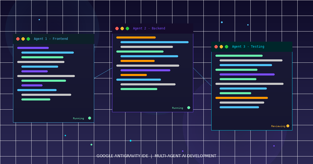Click the Reviewing label on Agent 3 window
The width and height of the screenshot is (313, 164).
[278, 126]
